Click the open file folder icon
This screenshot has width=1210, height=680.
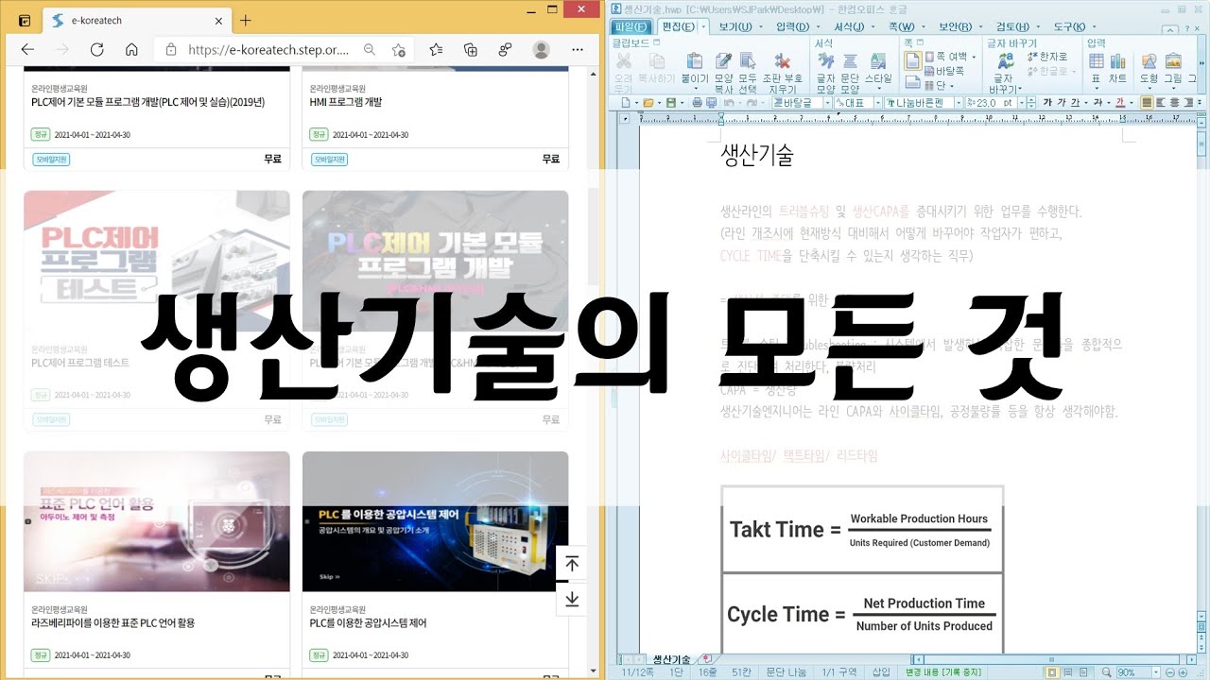[648, 102]
